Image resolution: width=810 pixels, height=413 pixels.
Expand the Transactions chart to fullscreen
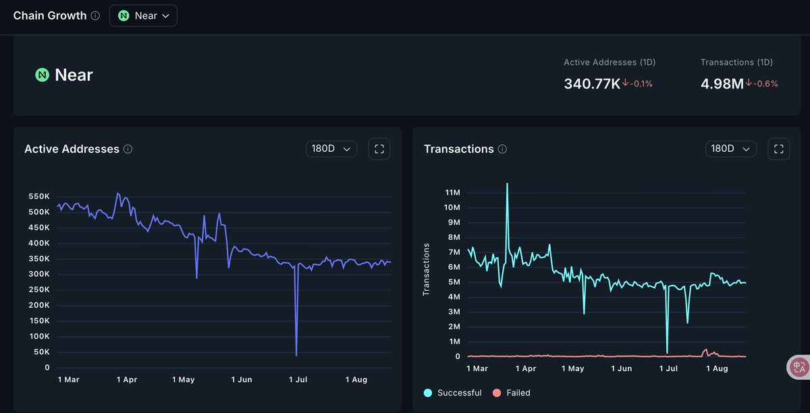[778, 149]
